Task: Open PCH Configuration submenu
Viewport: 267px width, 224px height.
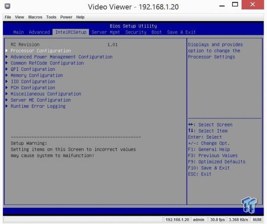Action: 33,88
